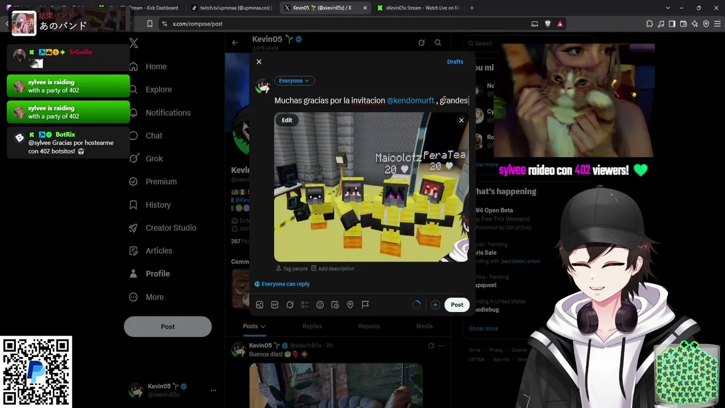Publish with the compose dialog Post button

pyautogui.click(x=457, y=305)
